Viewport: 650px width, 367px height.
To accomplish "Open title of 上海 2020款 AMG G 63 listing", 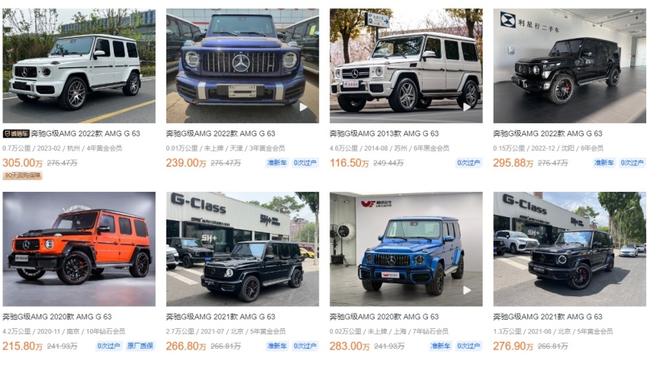I will (385, 317).
